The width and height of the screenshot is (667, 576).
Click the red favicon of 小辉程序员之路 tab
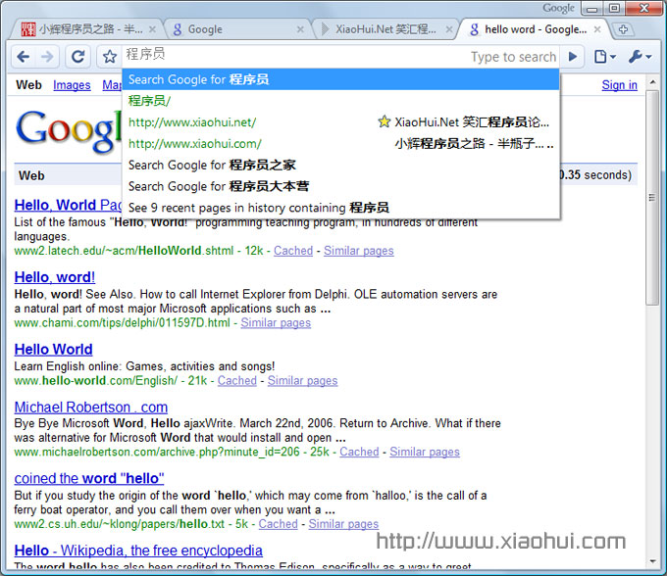28,29
